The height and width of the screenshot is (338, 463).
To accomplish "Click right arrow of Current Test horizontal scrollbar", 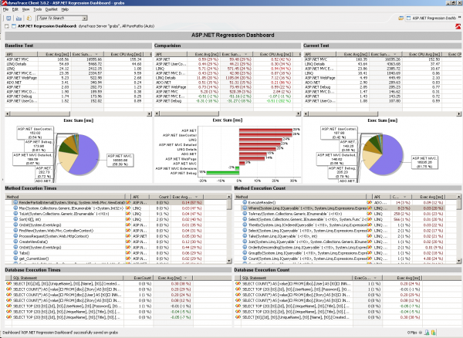I will (x=459, y=113).
